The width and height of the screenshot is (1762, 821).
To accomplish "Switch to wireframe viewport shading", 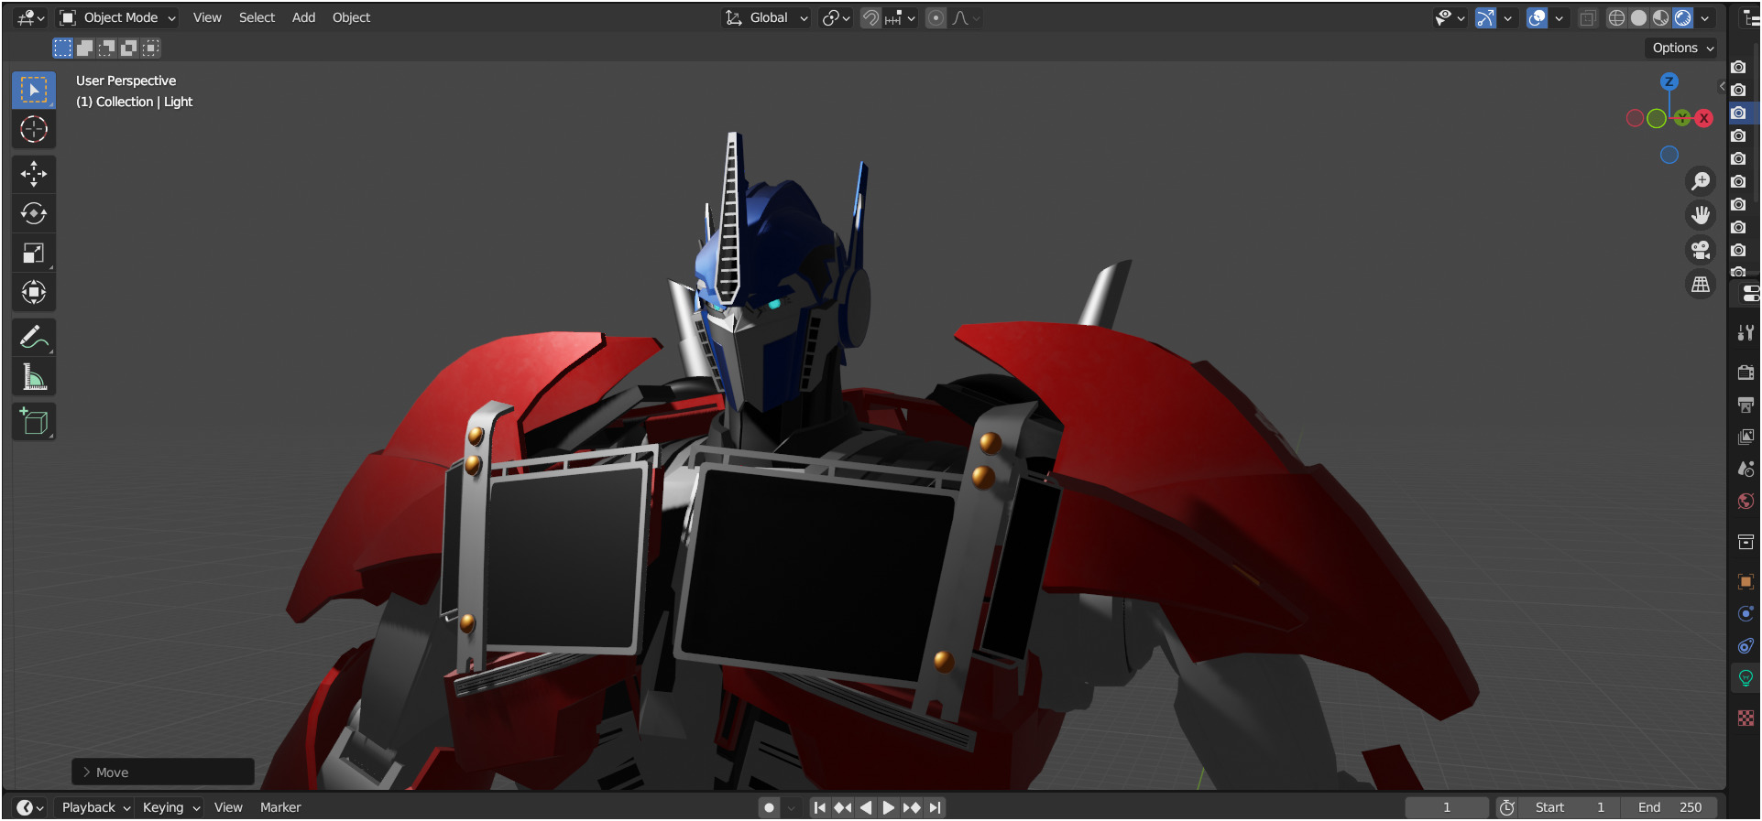I will coord(1616,17).
